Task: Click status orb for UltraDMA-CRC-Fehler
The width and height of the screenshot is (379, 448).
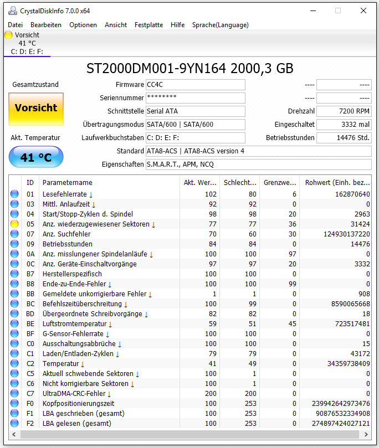Action: coord(14,393)
